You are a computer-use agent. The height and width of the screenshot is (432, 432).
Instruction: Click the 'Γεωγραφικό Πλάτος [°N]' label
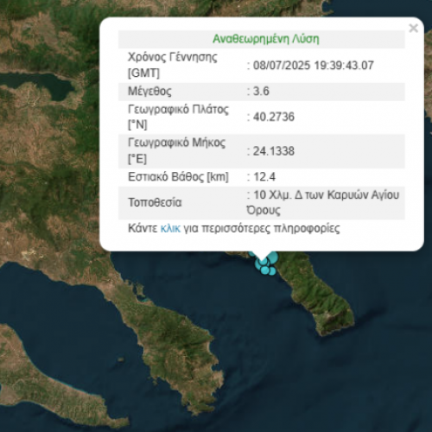(178, 117)
